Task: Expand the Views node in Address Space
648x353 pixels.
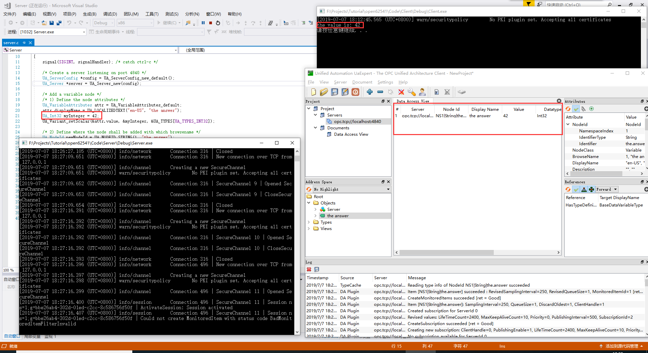Action: coord(309,228)
